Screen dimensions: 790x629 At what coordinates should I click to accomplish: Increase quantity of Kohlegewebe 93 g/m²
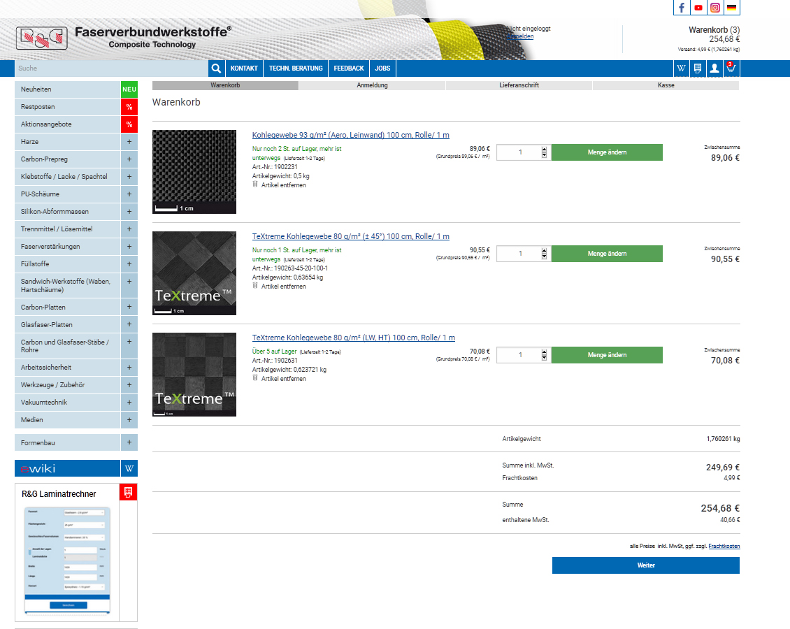545,149
